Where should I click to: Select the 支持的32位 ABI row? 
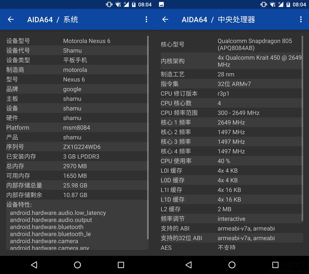[x=232, y=238]
